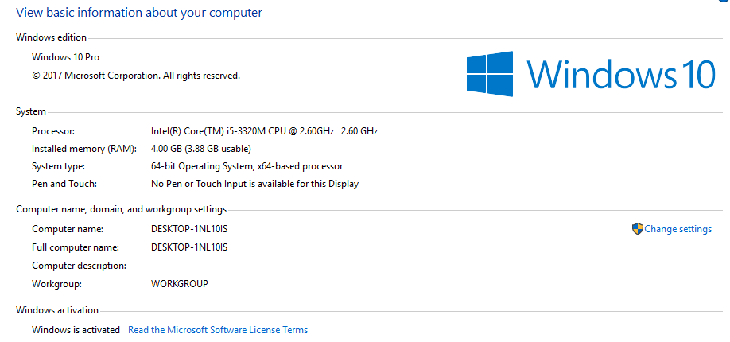Select the 64-bit Operating System text
Image resolution: width=730 pixels, height=342 pixels.
click(247, 166)
